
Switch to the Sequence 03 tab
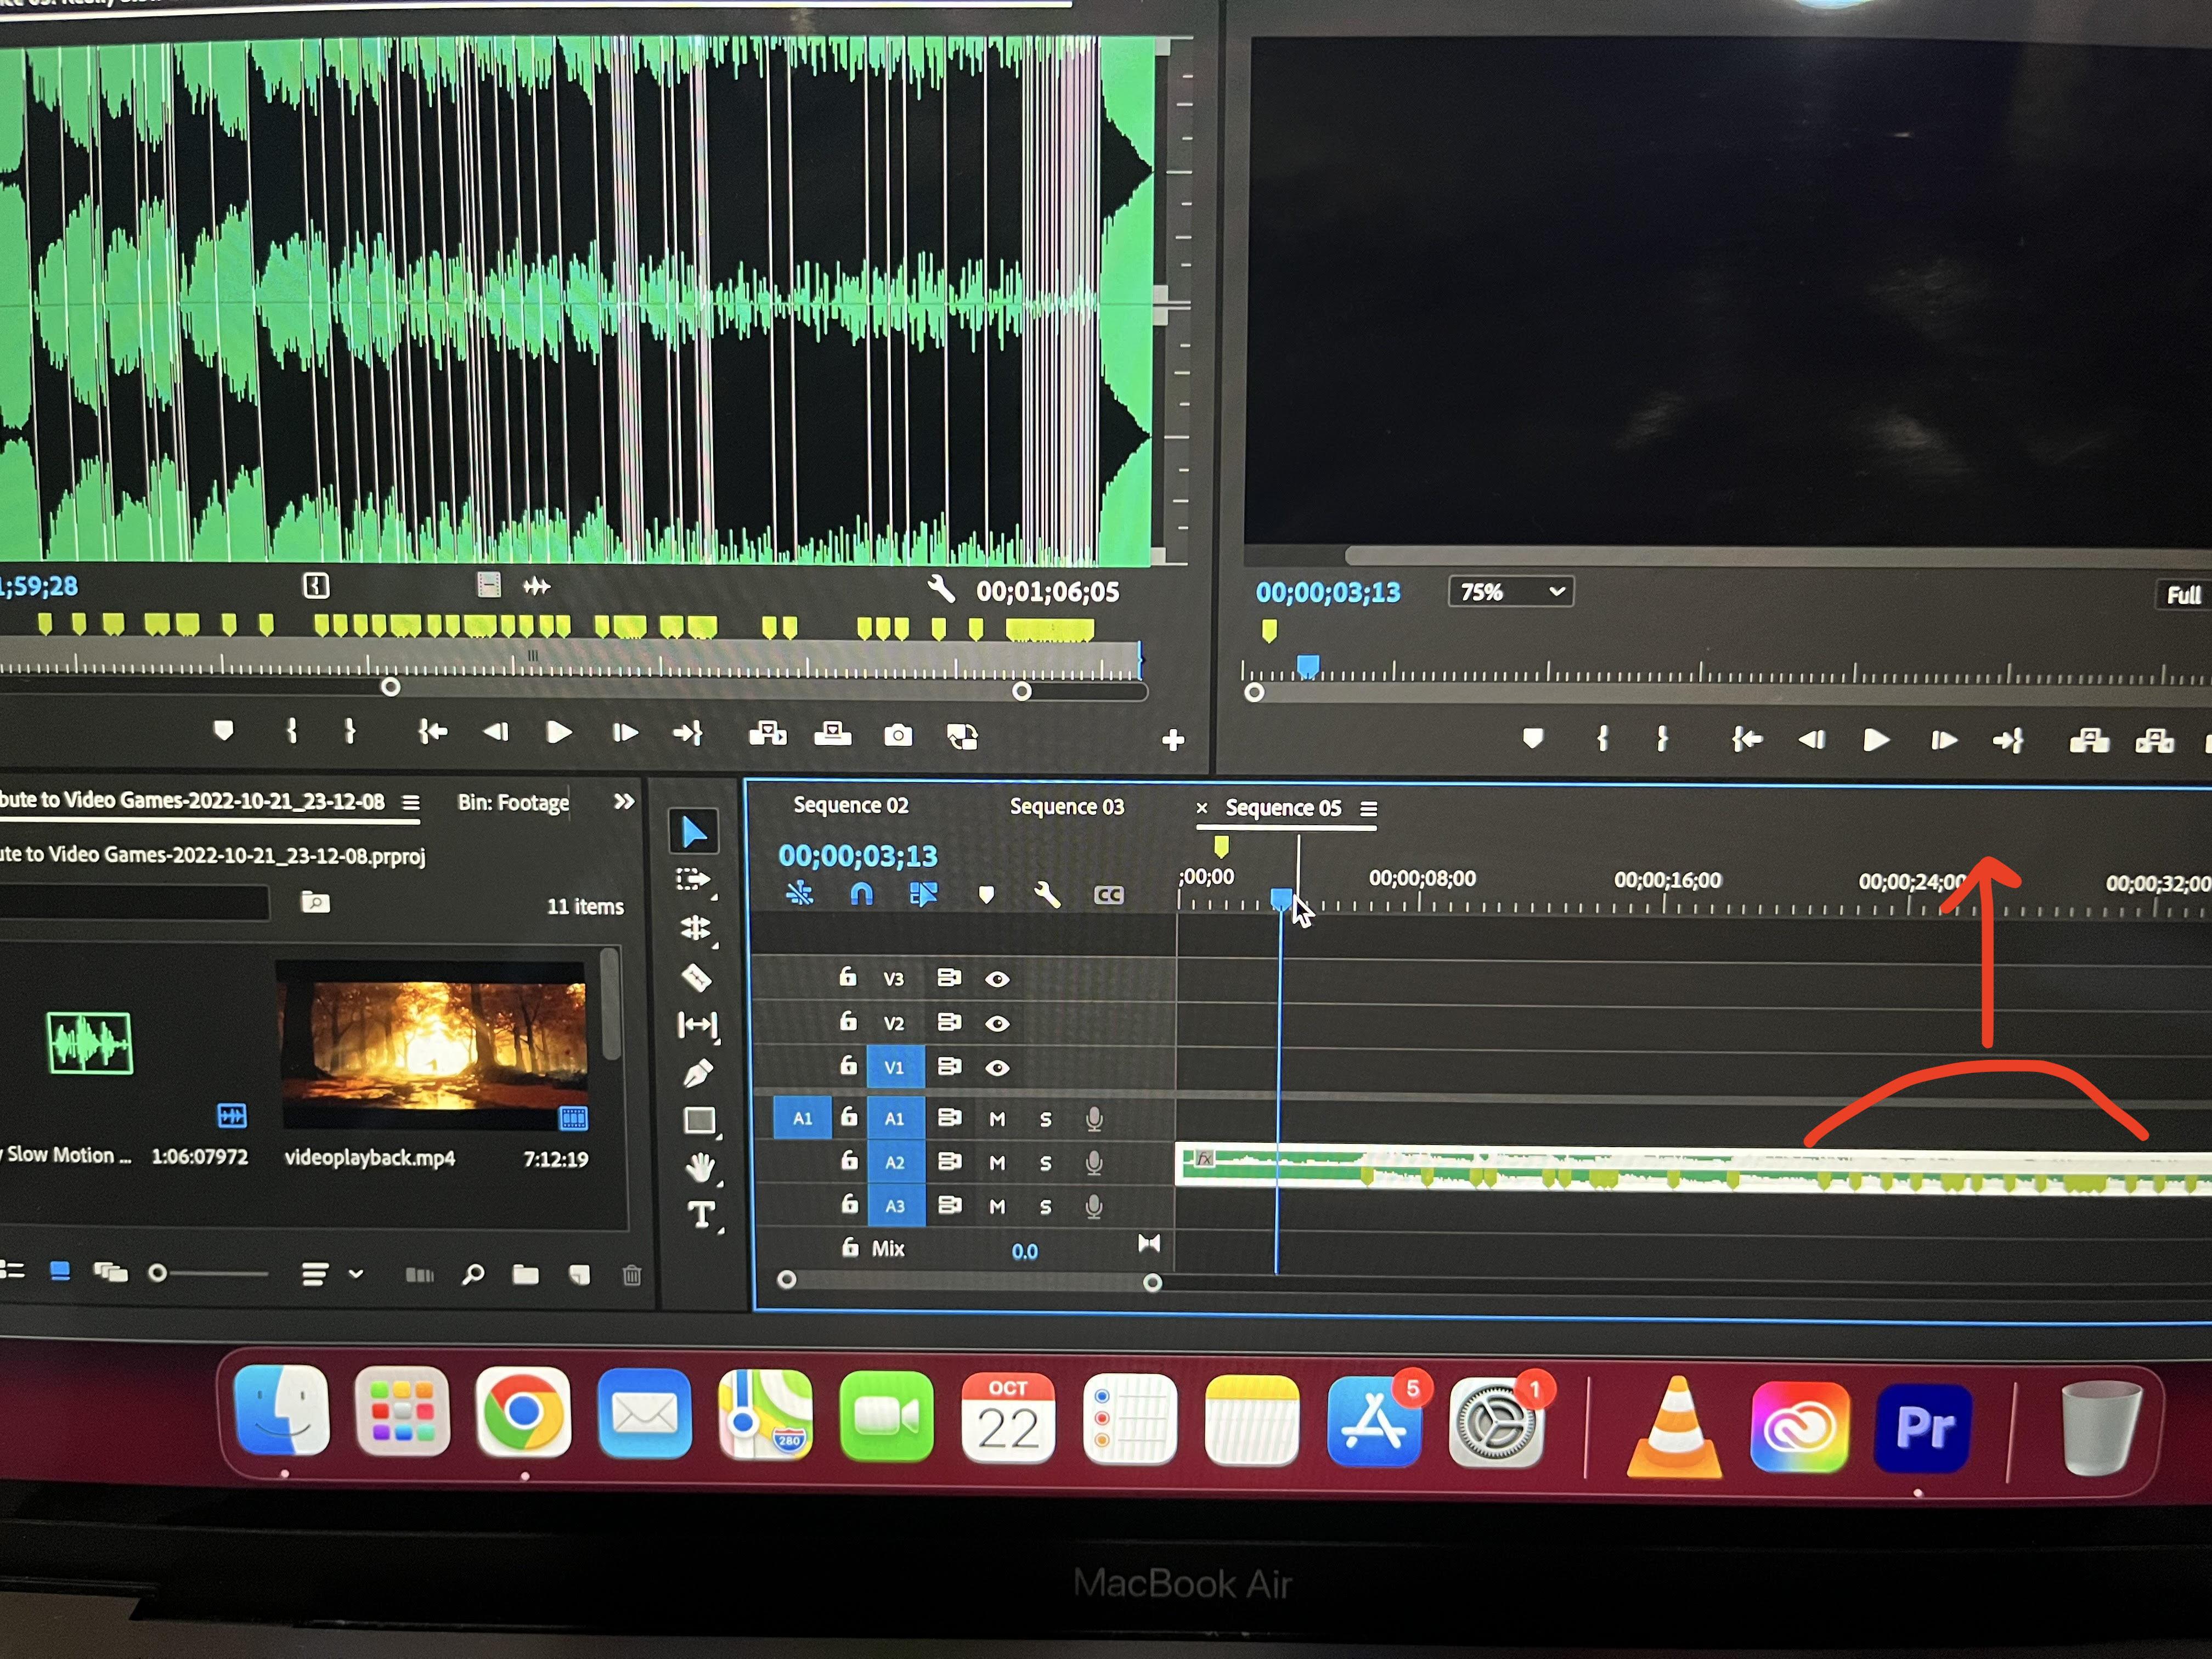click(1067, 806)
